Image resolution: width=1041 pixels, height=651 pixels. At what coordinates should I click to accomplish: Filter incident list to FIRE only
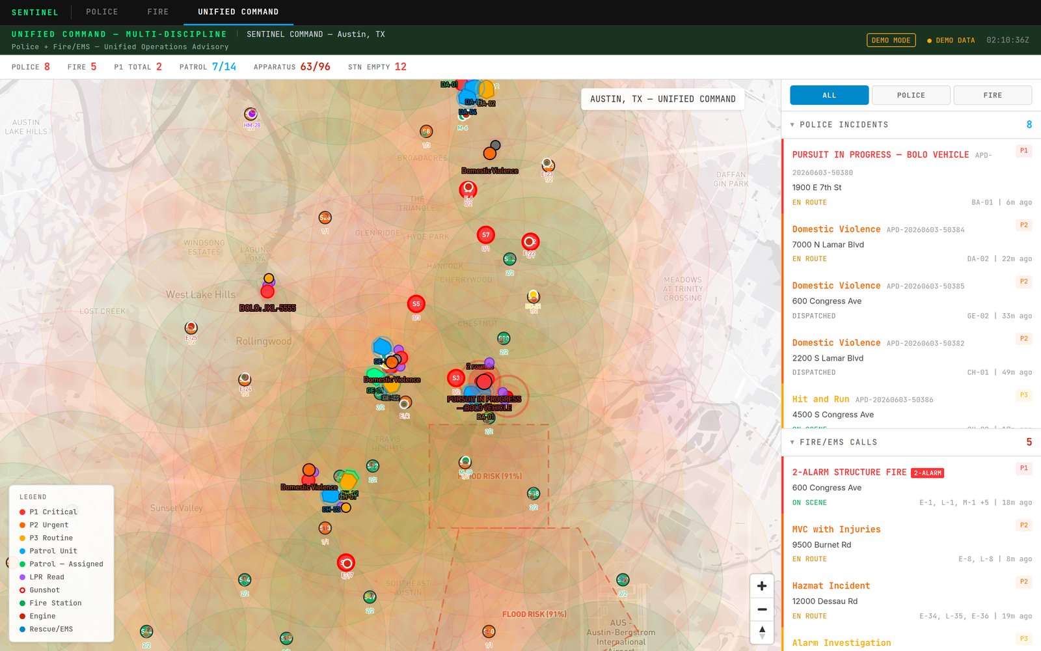[x=992, y=95]
